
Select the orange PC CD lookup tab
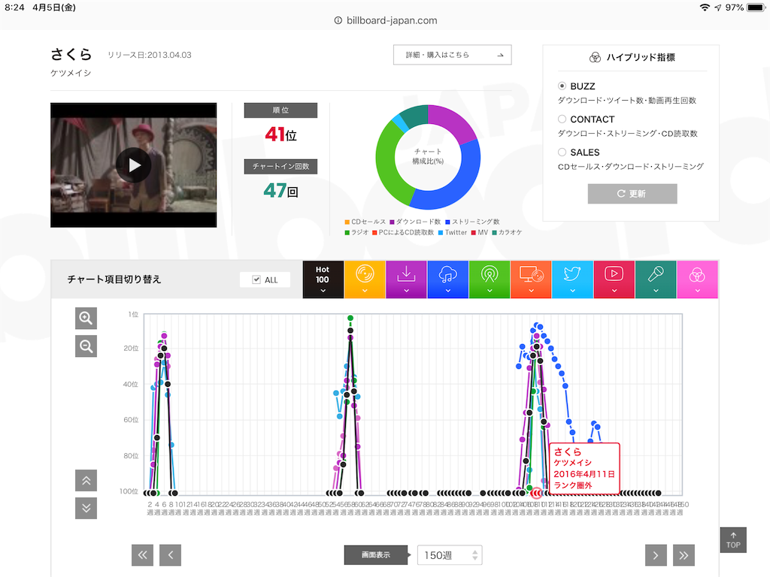point(531,279)
